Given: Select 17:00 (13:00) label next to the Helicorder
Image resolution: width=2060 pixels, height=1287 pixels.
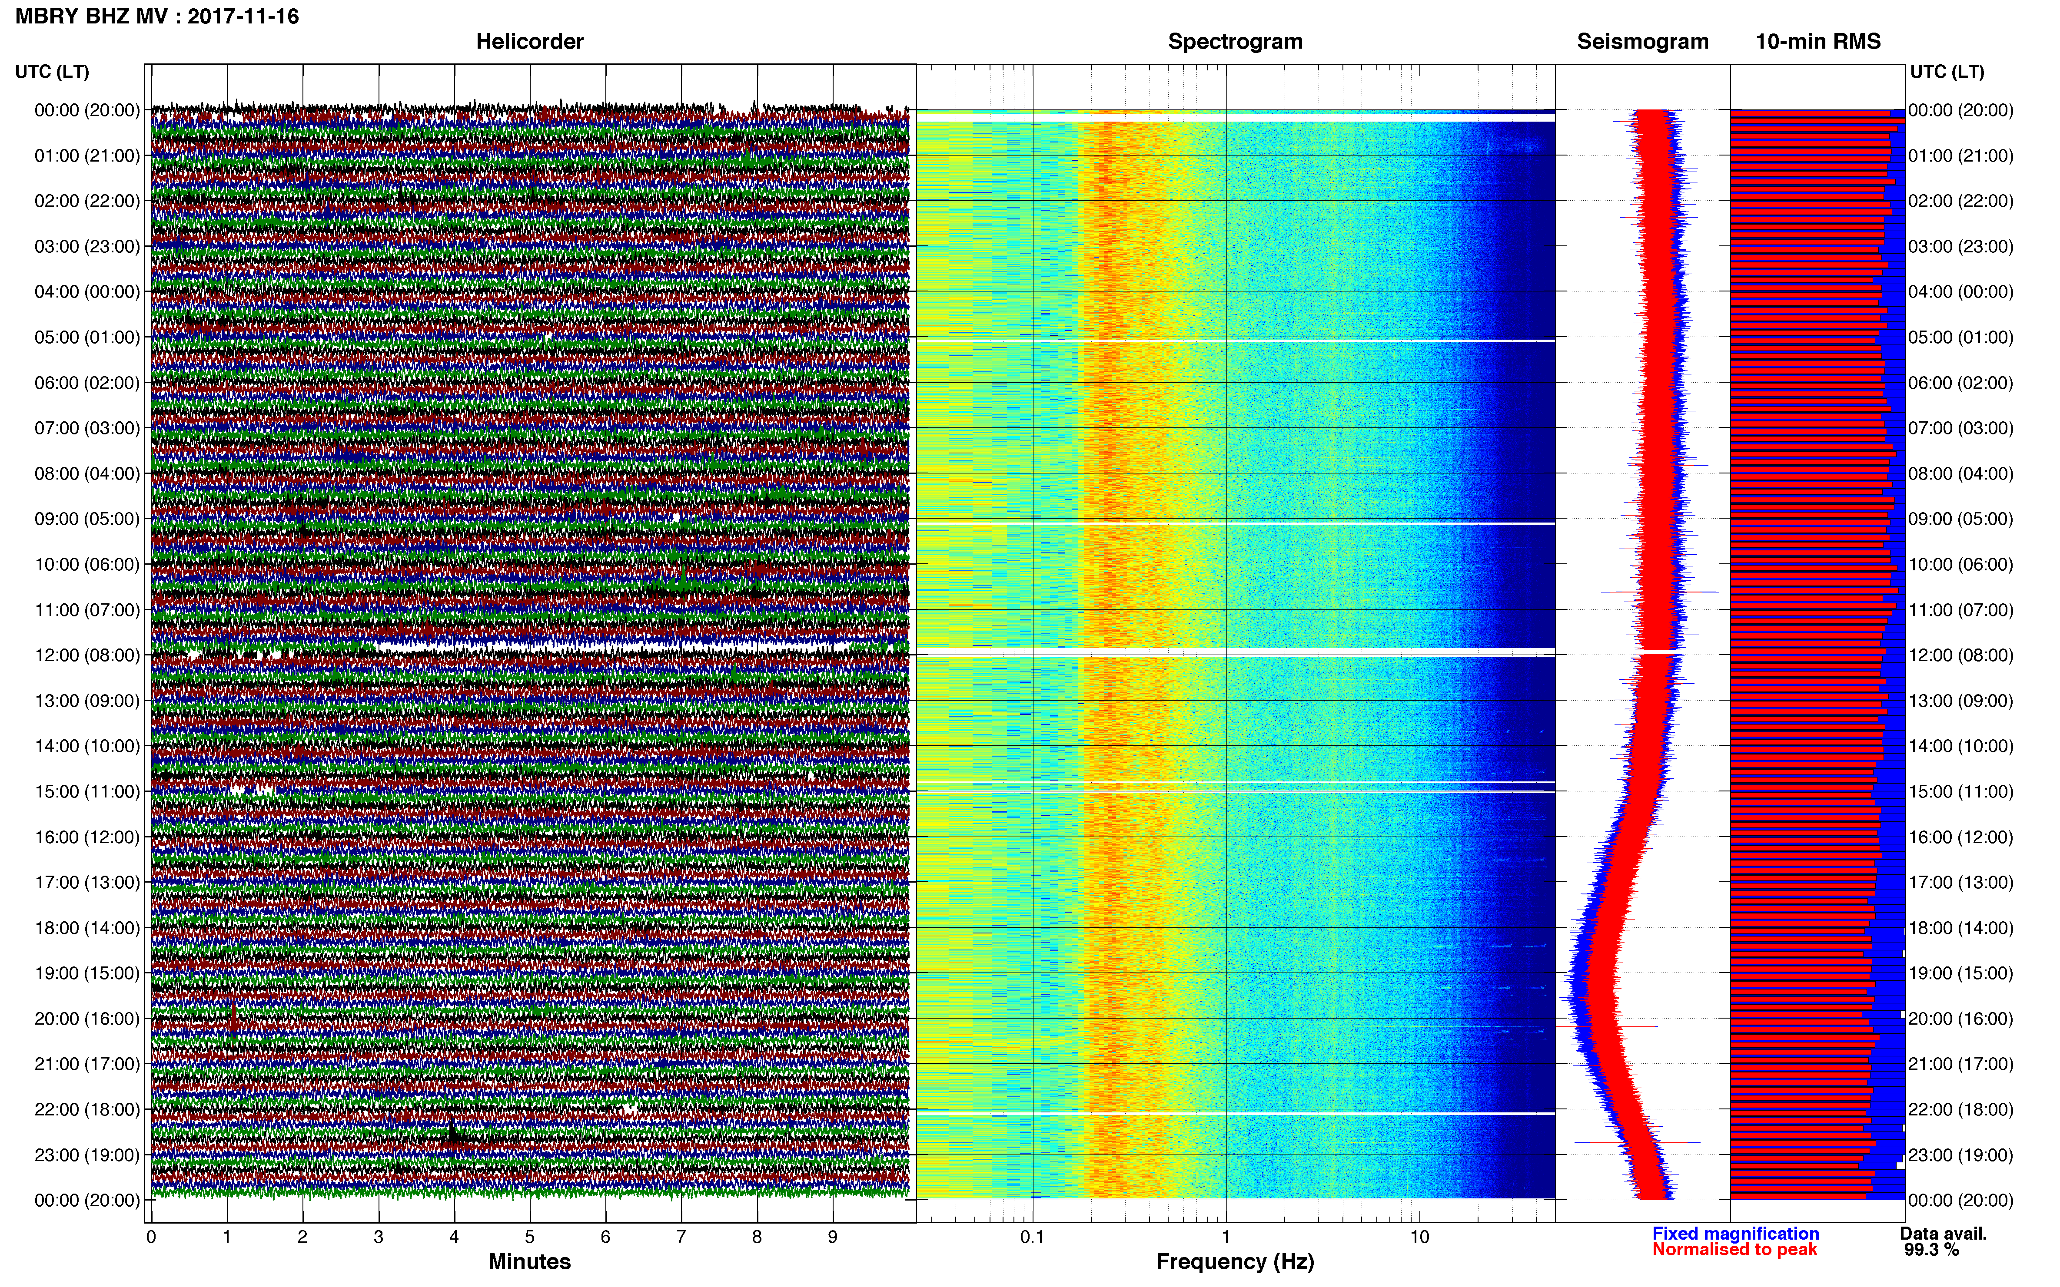Looking at the screenshot, I should [87, 883].
